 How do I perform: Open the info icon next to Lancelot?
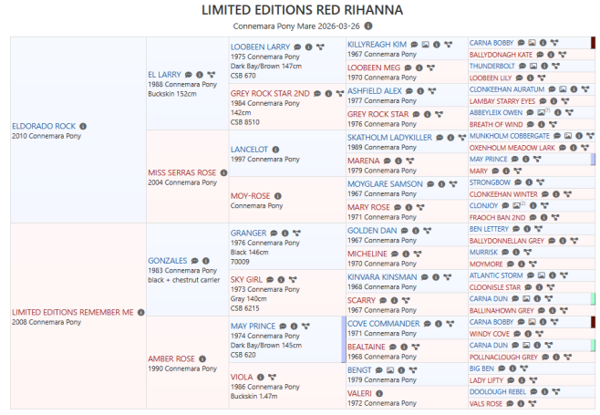point(276,149)
